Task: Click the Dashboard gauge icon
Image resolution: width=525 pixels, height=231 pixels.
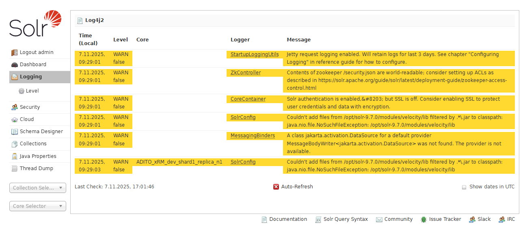Action: click(15, 65)
